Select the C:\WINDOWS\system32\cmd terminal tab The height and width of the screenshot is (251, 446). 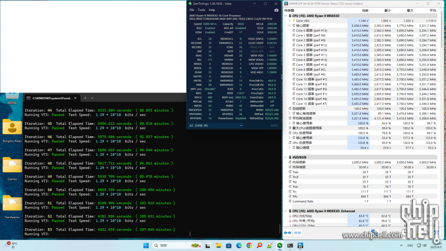point(51,98)
